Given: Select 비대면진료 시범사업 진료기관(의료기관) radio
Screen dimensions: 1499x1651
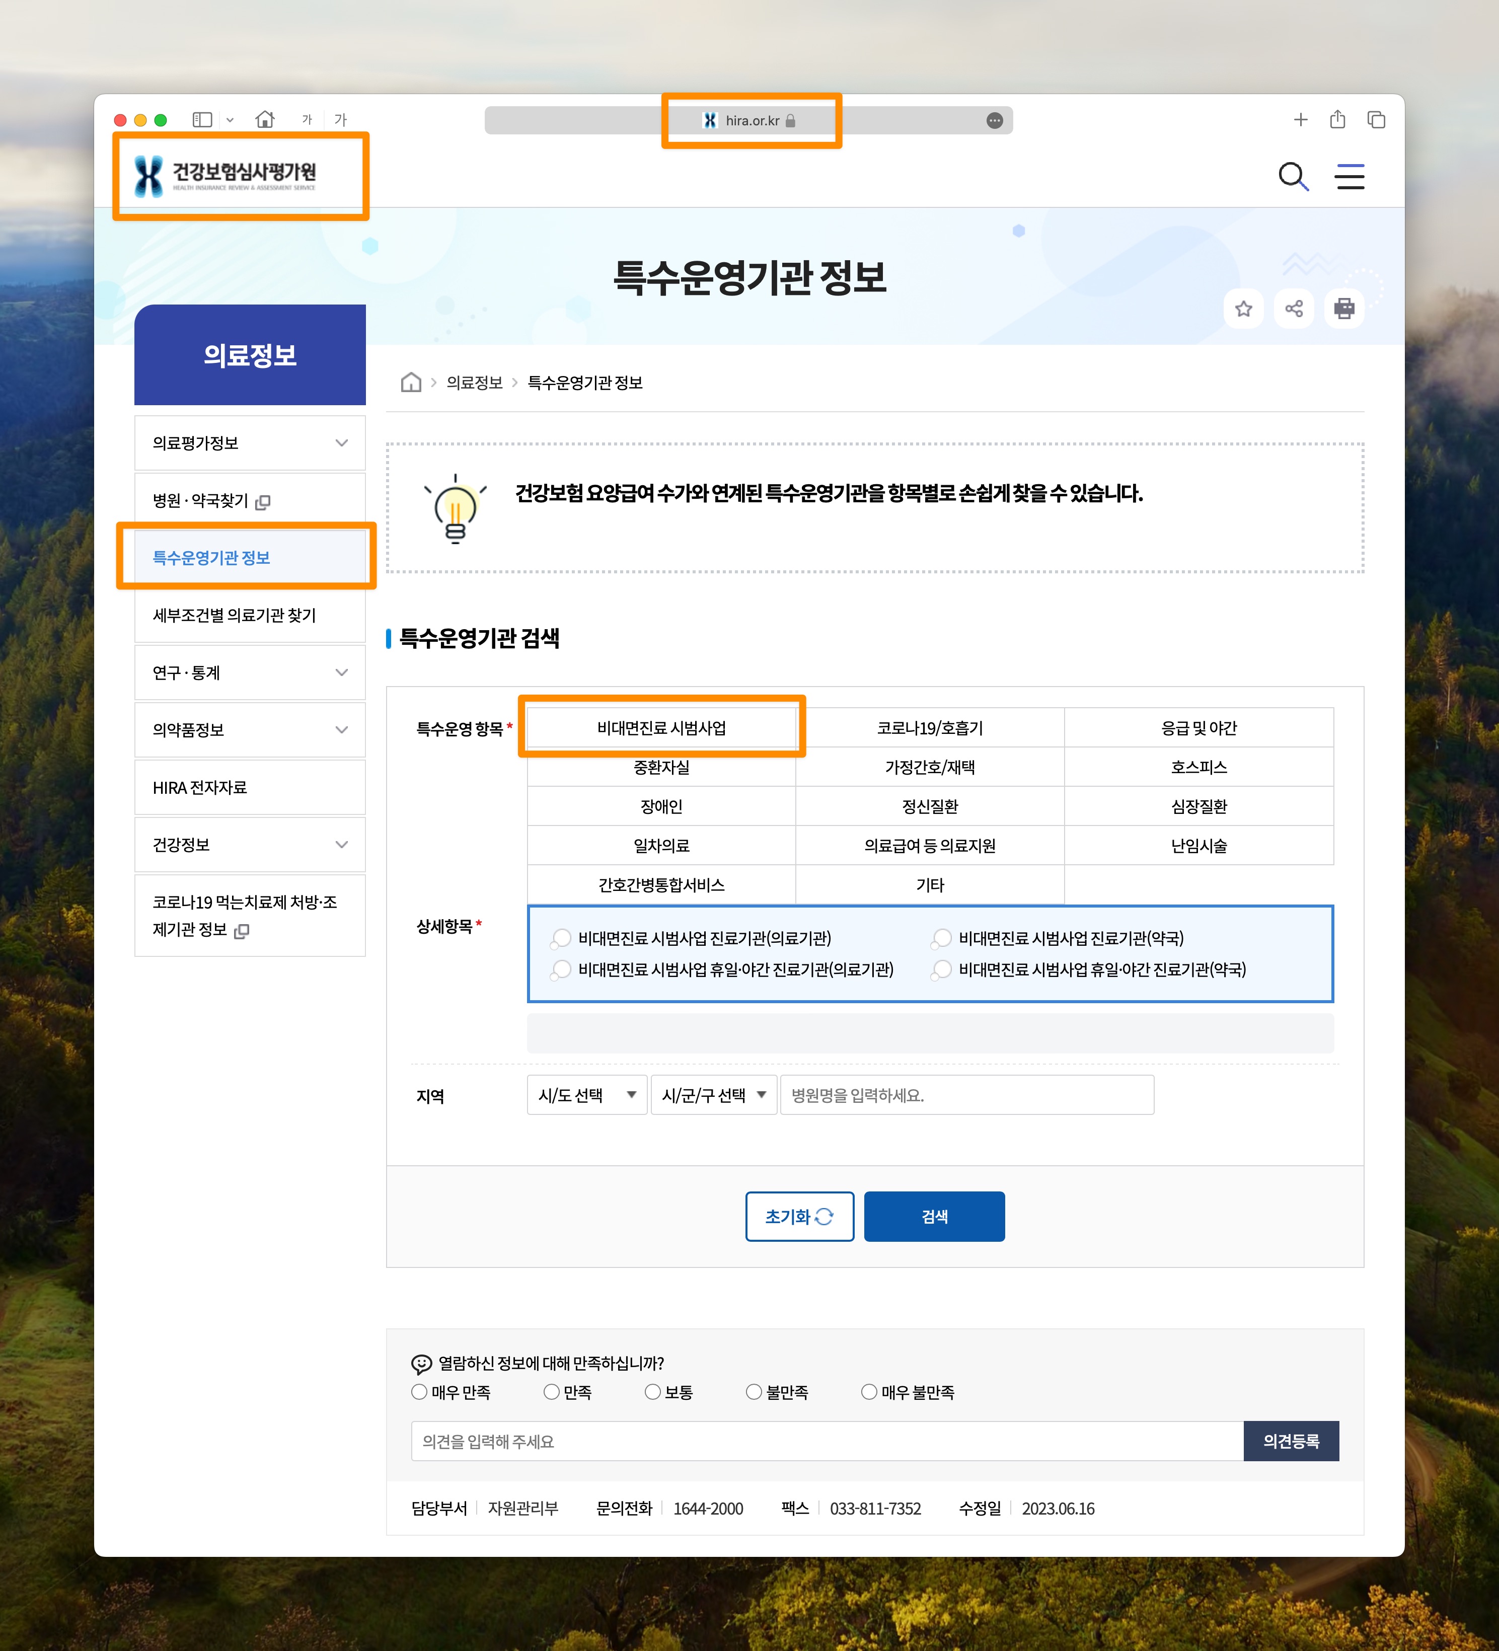Looking at the screenshot, I should coord(562,938).
